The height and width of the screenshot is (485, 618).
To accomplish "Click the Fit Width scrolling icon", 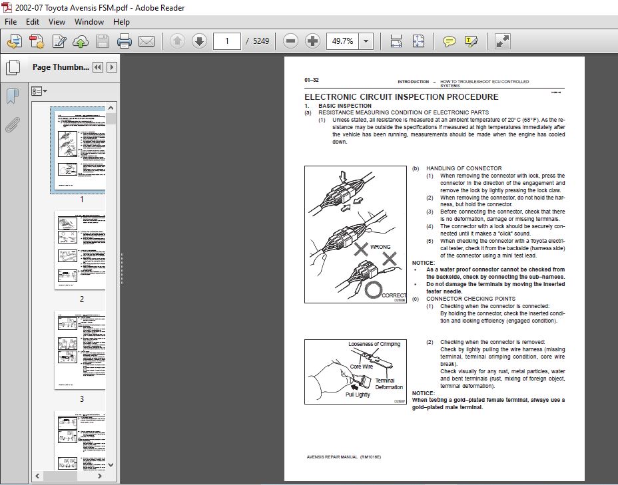I will click(x=396, y=41).
